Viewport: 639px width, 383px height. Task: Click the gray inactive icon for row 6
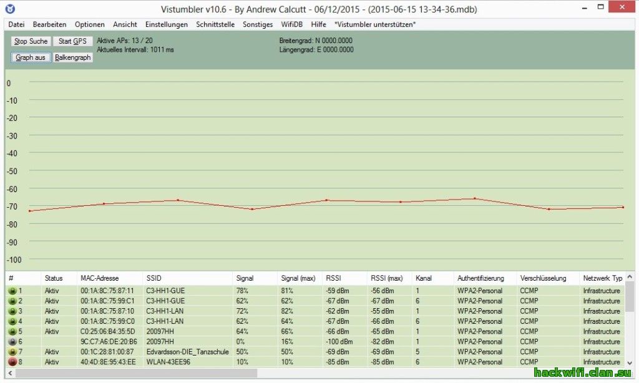coord(12,342)
